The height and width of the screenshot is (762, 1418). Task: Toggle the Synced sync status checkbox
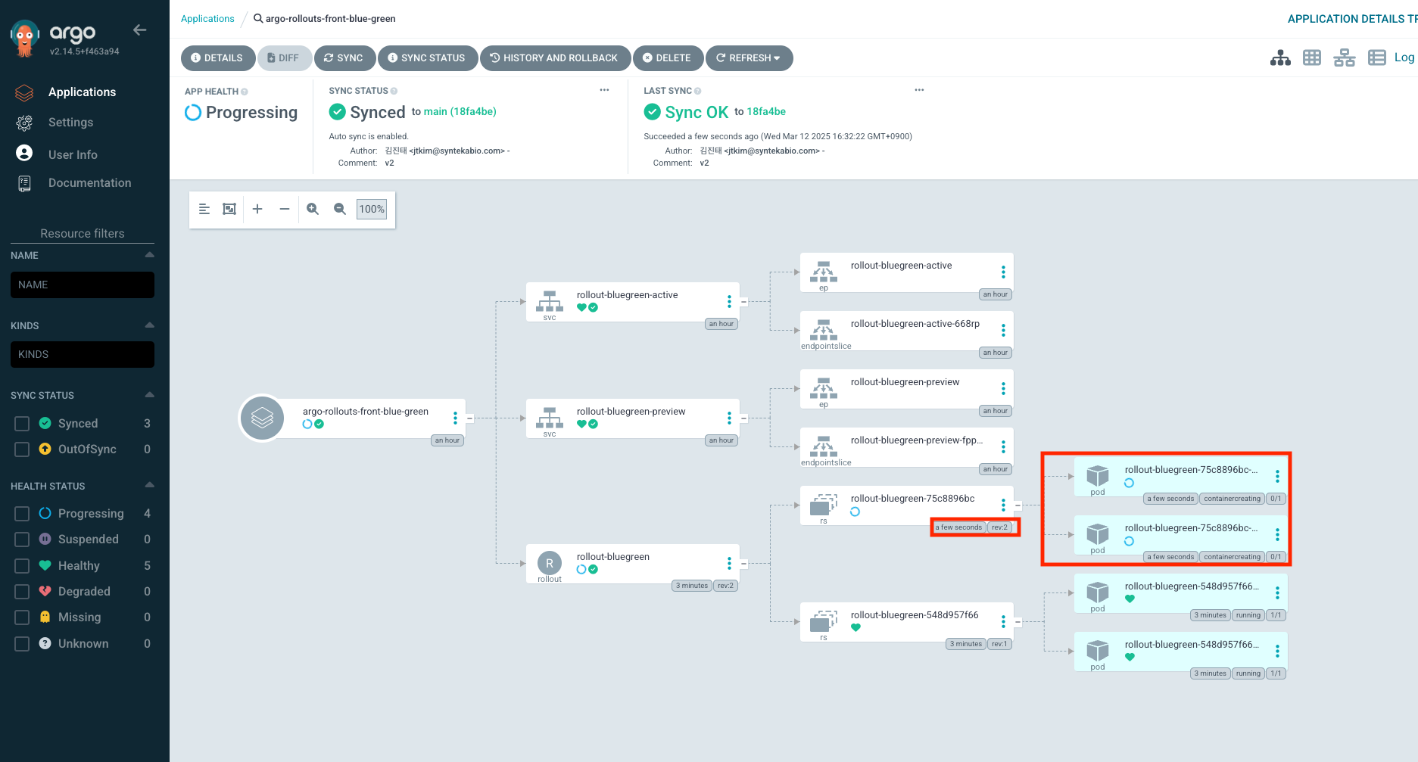pos(22,424)
